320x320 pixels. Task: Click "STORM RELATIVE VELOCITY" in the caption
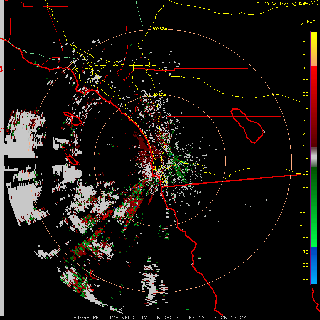pos(110,318)
